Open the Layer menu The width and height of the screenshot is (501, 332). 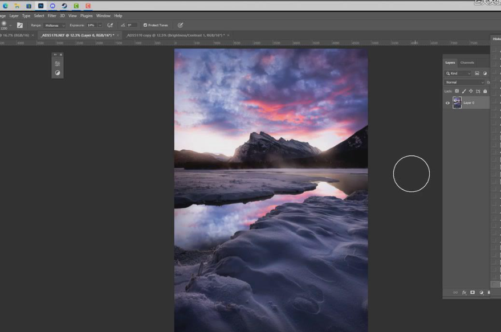[x=14, y=15]
